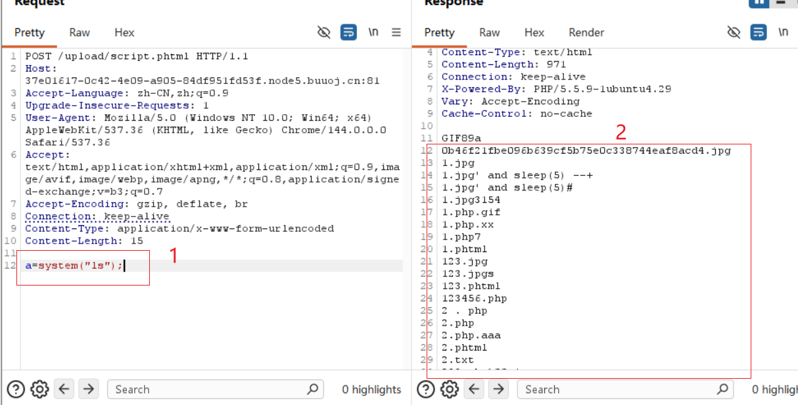Click the Request '0 highlights' label
Screen dimensions: 798x405
pos(371,389)
